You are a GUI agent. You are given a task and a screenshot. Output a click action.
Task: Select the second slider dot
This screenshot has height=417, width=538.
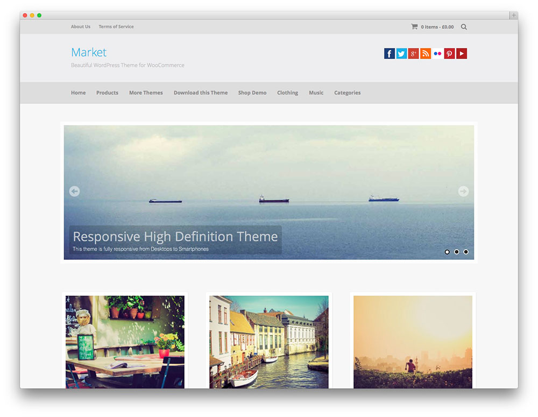pyautogui.click(x=457, y=252)
